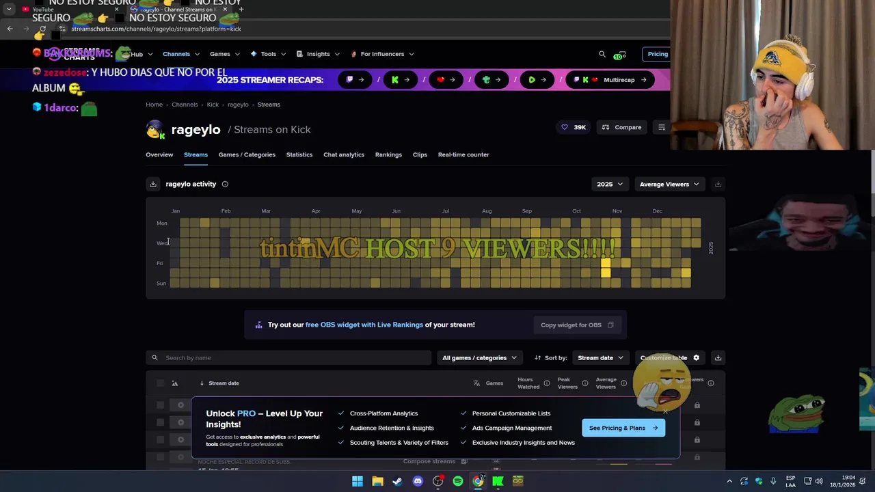
Task: Go back with the browser back arrow
Action: click(10, 29)
